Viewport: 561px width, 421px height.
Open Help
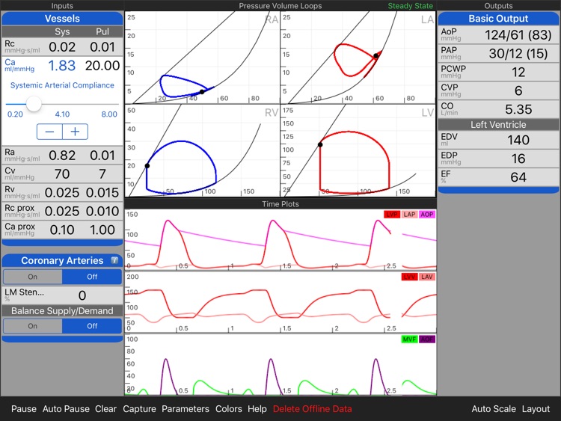(x=257, y=409)
